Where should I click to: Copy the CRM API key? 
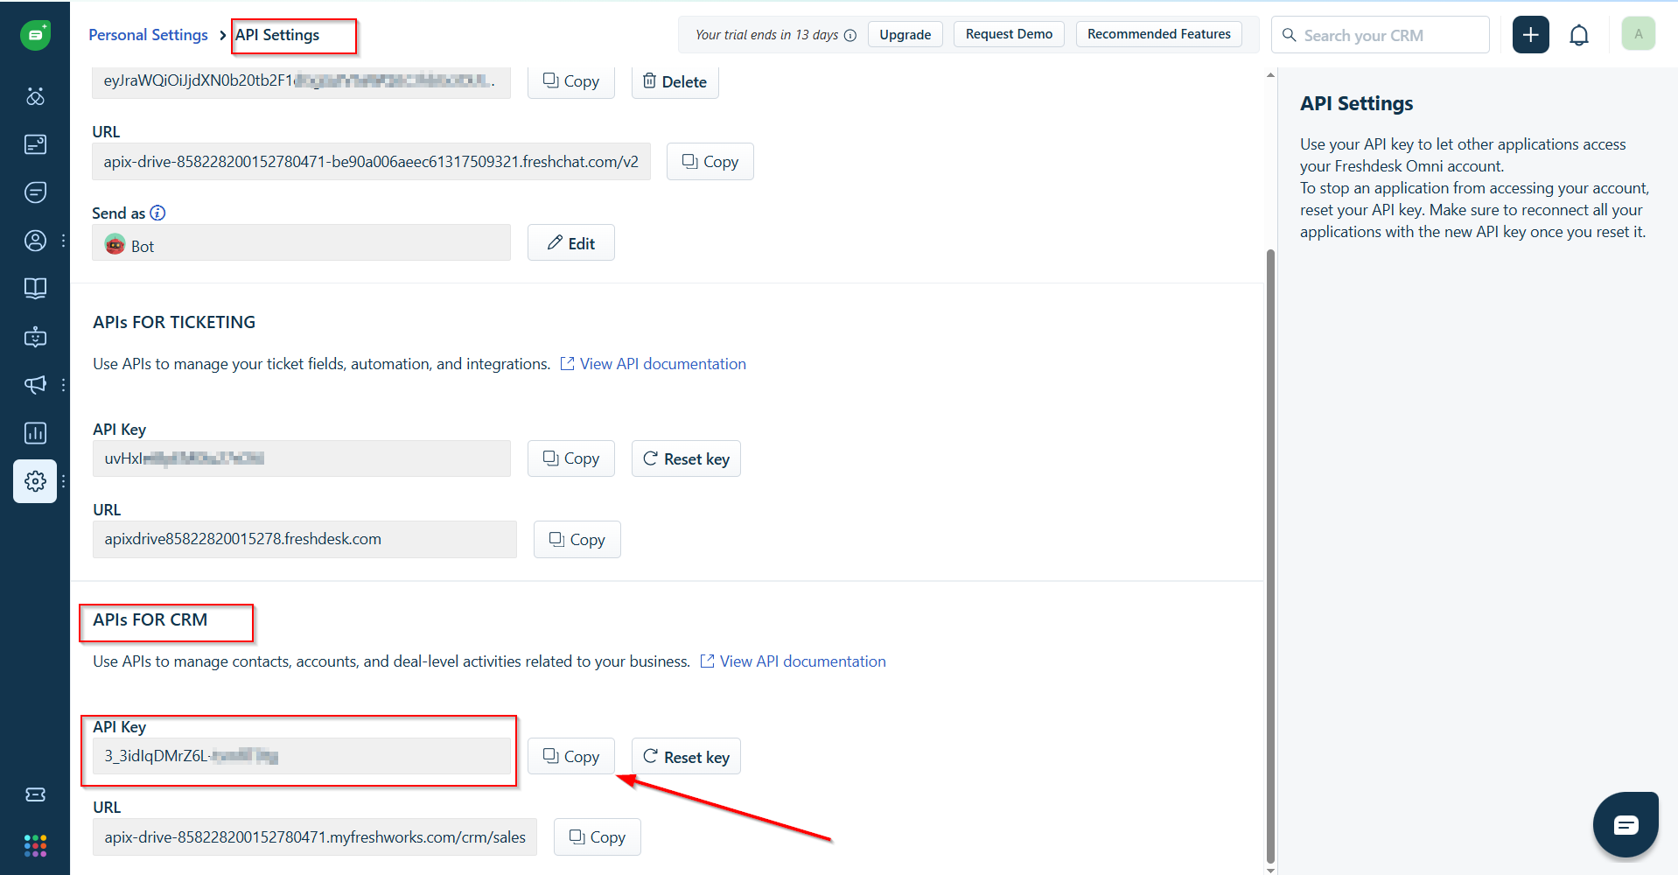570,756
